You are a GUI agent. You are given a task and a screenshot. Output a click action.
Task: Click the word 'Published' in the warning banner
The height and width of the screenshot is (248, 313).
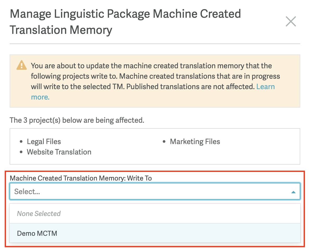143,86
